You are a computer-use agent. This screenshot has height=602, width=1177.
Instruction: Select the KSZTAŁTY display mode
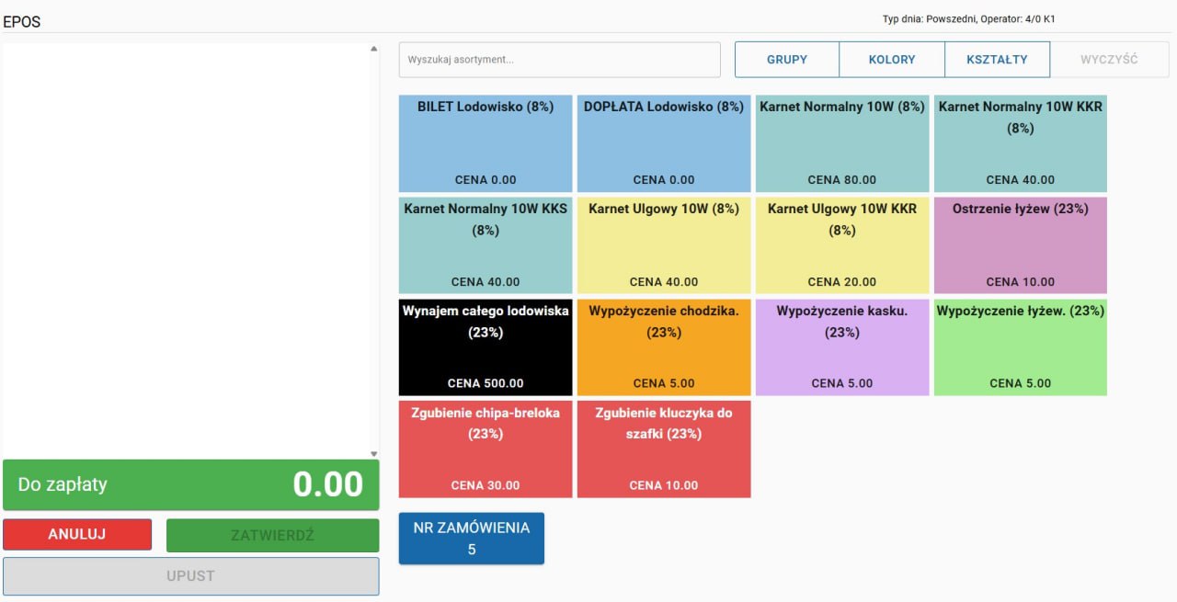pos(998,59)
